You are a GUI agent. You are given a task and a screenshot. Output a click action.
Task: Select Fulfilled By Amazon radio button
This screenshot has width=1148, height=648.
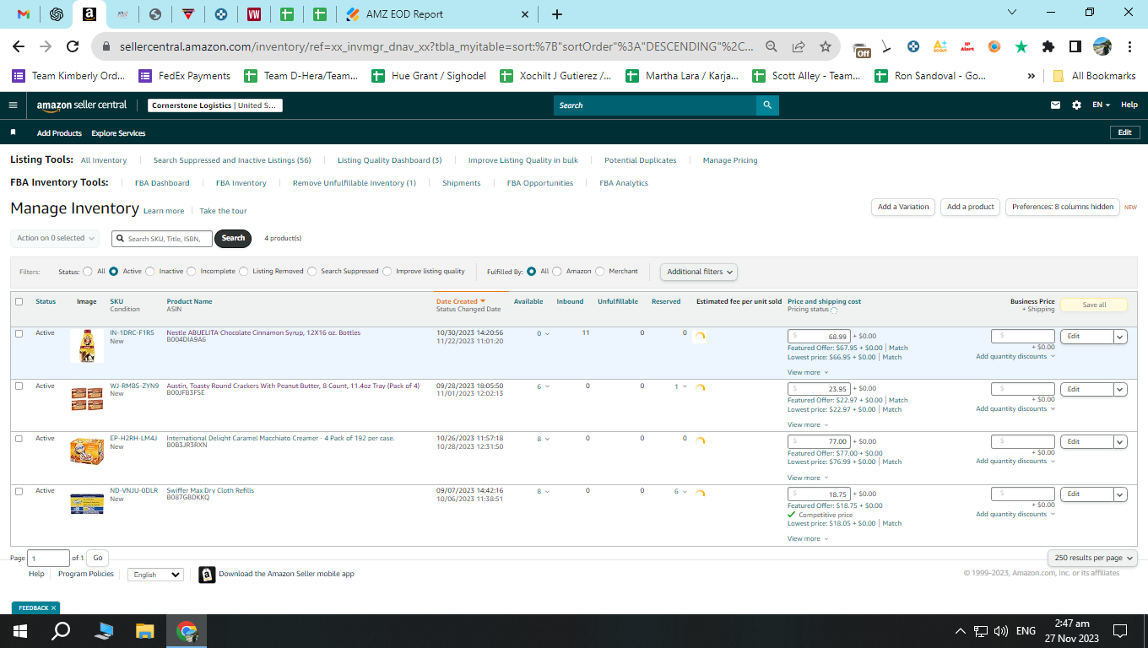(557, 272)
